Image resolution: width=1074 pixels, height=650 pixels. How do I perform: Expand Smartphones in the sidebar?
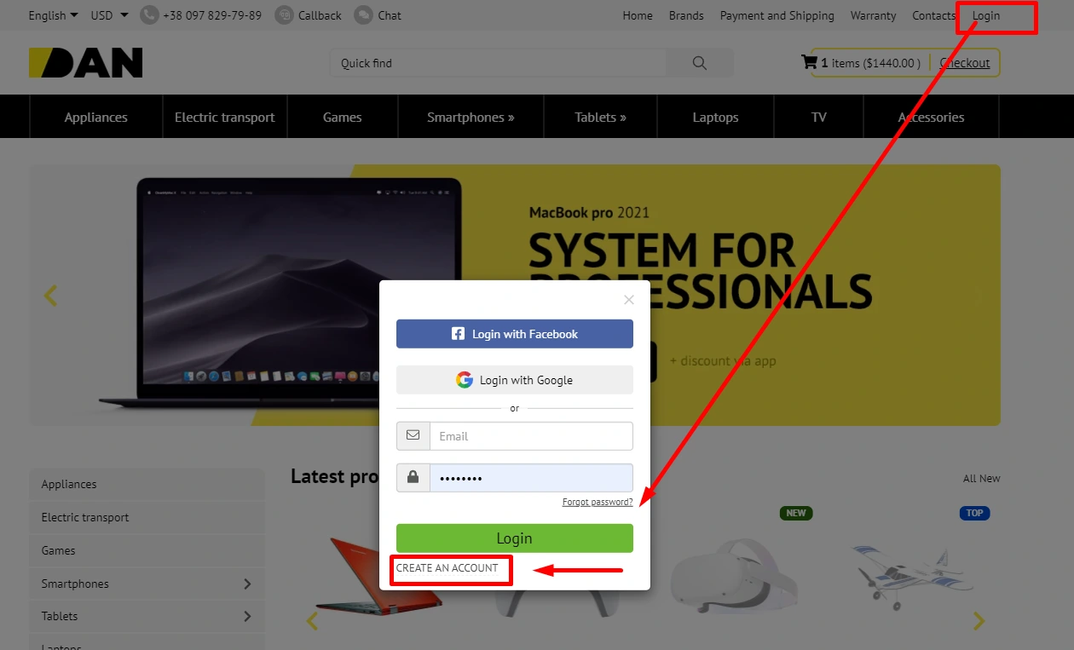247,584
